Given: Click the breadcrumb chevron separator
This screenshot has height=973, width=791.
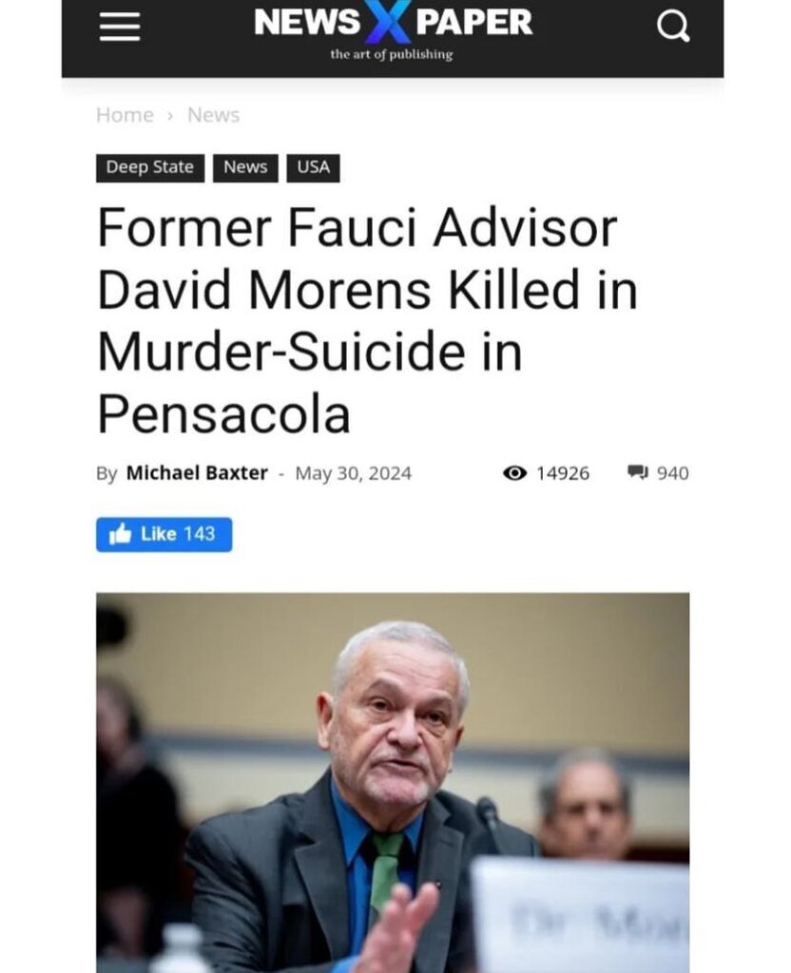Looking at the screenshot, I should point(171,115).
